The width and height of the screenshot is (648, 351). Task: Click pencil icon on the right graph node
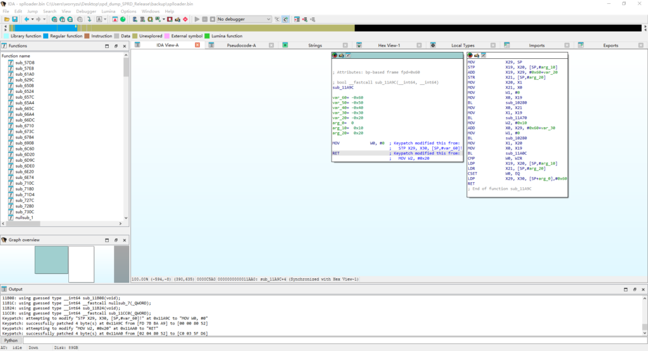pyautogui.click(x=477, y=55)
